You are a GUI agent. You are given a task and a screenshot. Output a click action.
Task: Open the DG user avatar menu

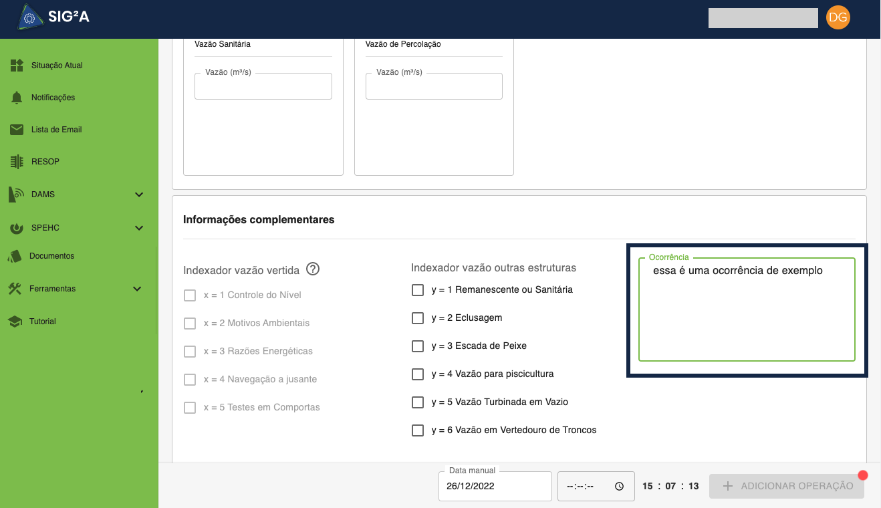tap(838, 18)
